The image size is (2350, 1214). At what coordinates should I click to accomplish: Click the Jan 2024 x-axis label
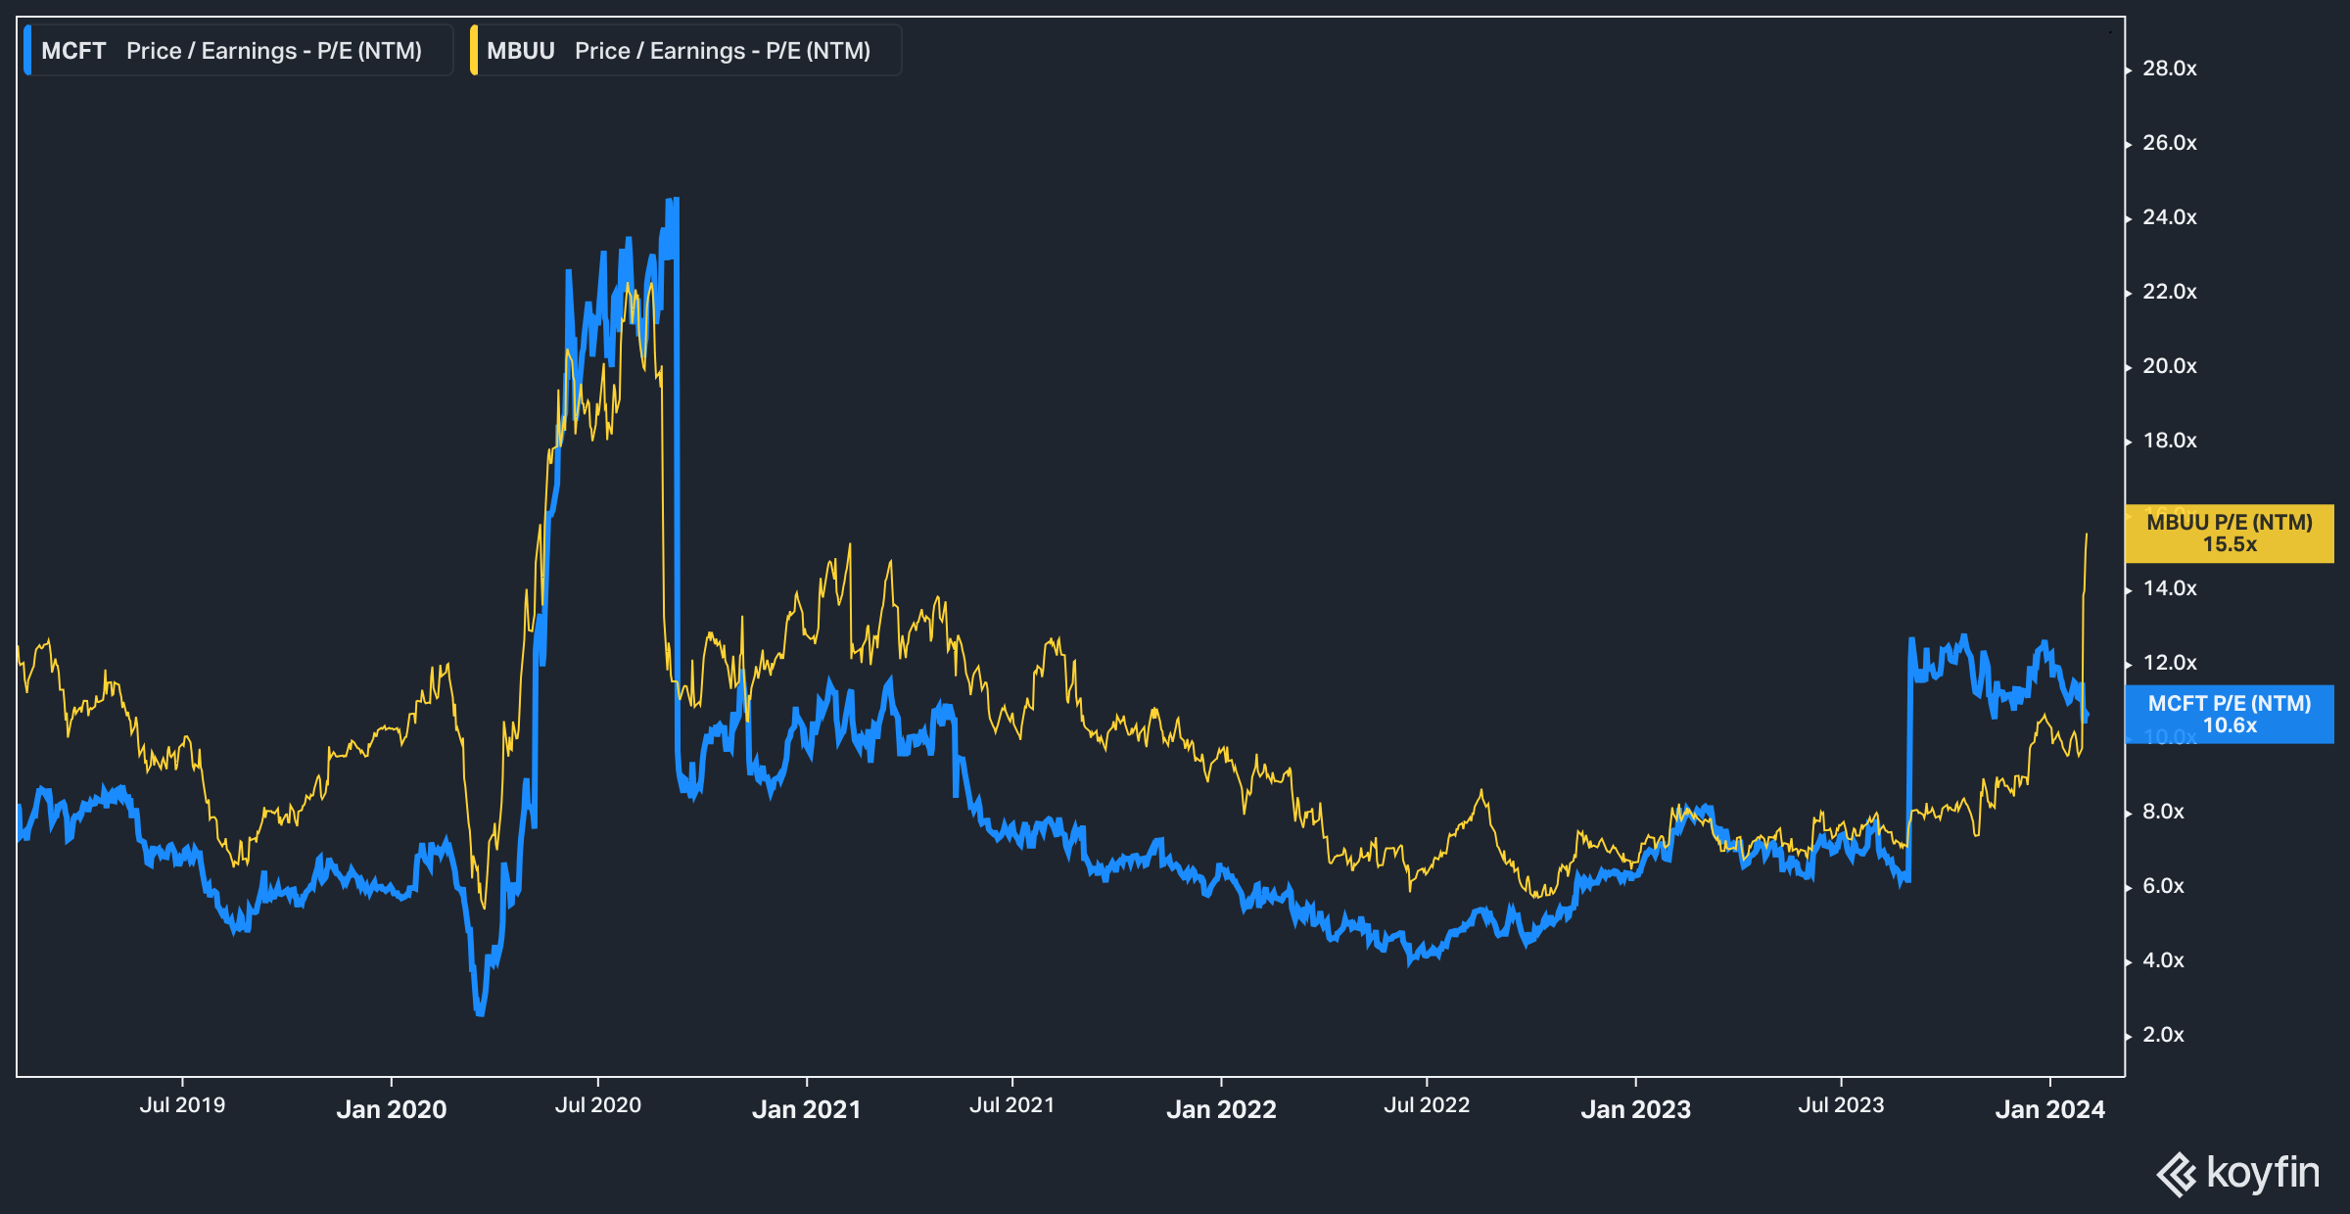click(2049, 1109)
